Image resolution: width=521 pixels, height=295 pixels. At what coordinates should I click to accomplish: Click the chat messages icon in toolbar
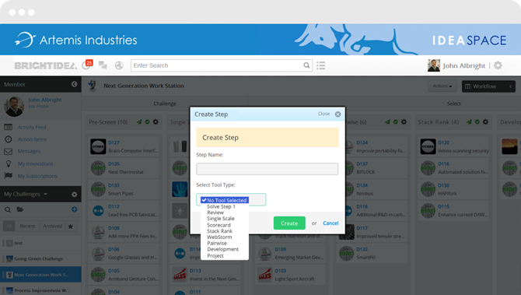click(103, 65)
